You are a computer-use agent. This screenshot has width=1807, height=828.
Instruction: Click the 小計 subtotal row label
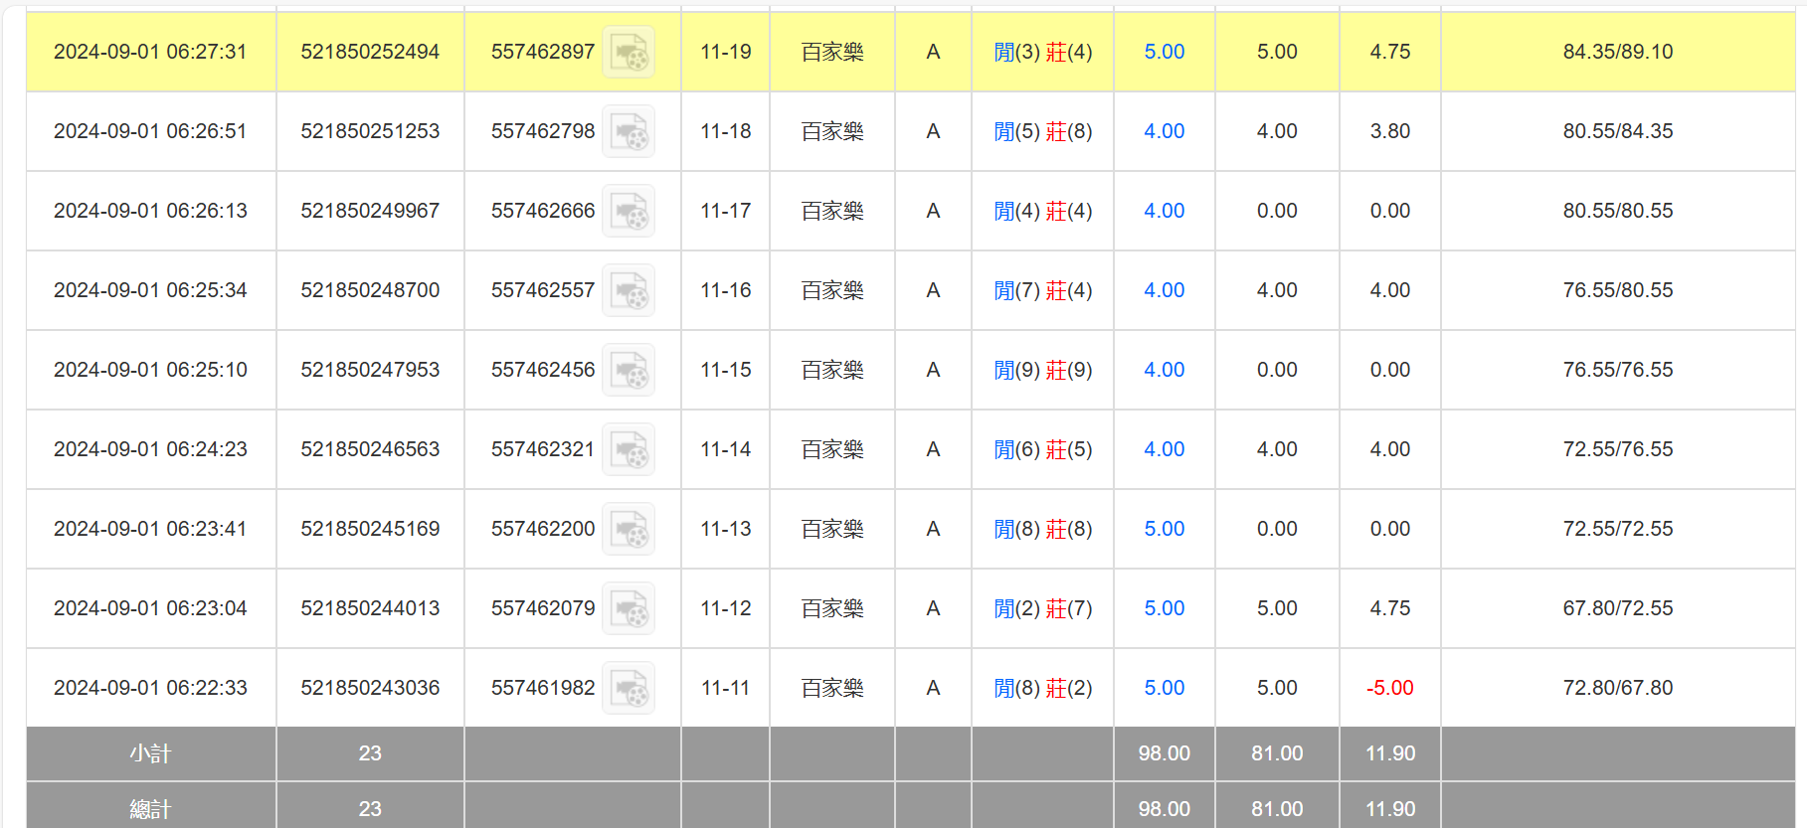150,753
